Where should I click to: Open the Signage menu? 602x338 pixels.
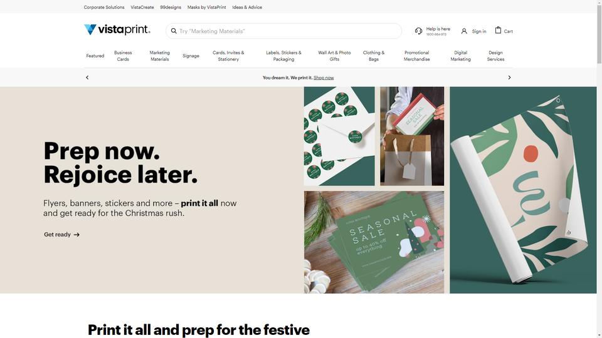click(191, 56)
